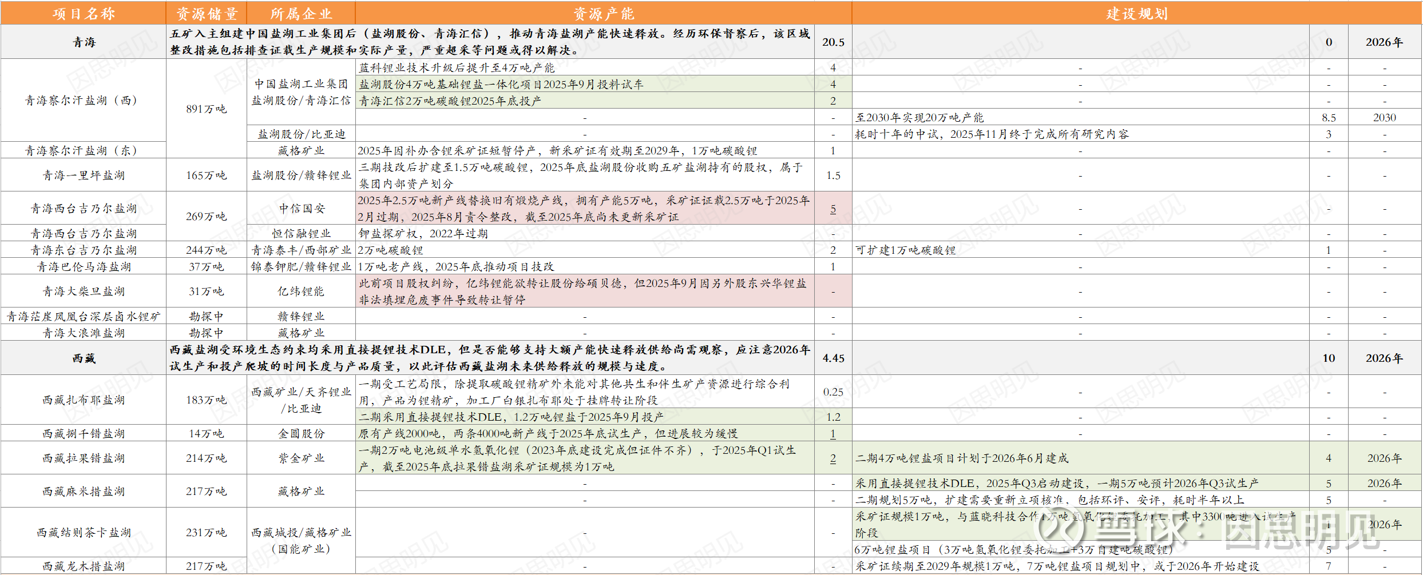Select the 蓝科锂业技术升级后提升至4万吨产能 capacity note
The image size is (1423, 575).
click(457, 67)
